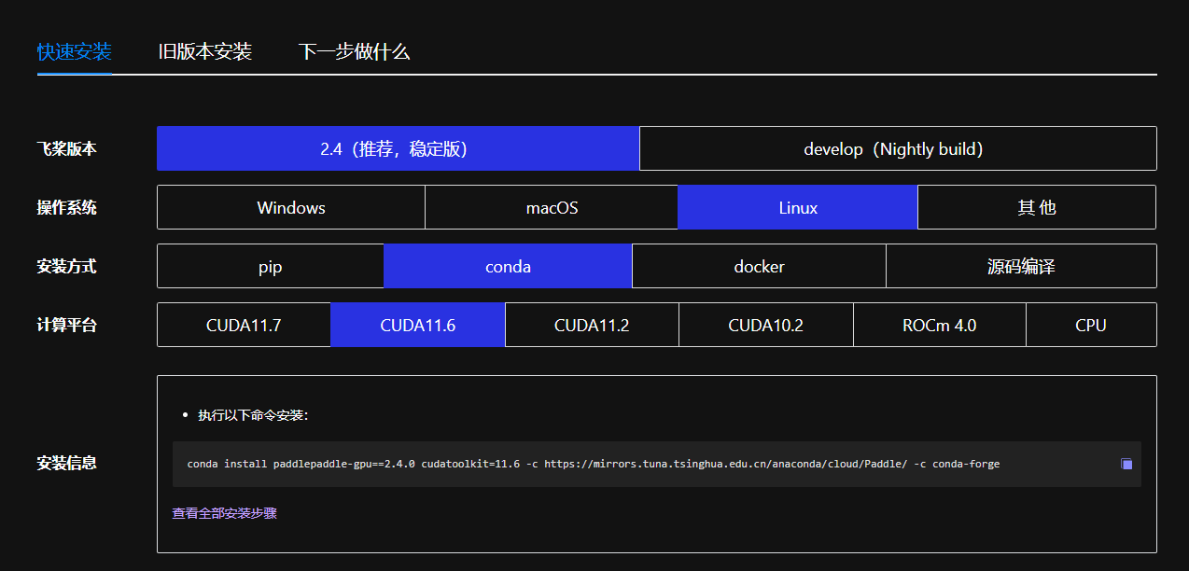
Task: Select Windows as operating system
Action: pos(291,207)
